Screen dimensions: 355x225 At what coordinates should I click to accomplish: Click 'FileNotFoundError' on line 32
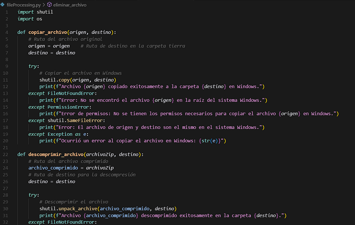71,222
